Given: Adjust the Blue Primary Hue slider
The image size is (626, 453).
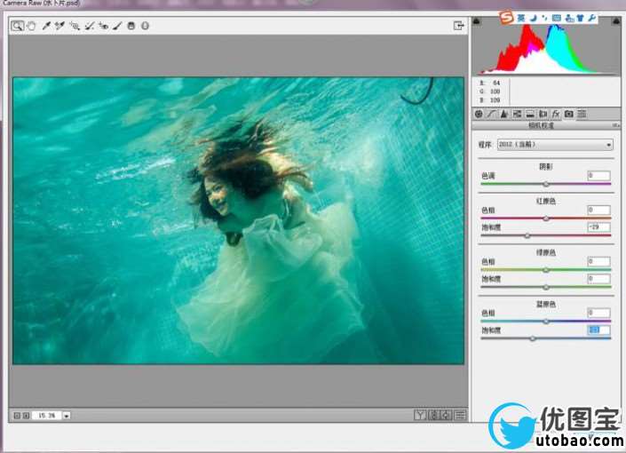Looking at the screenshot, I should pos(546,322).
